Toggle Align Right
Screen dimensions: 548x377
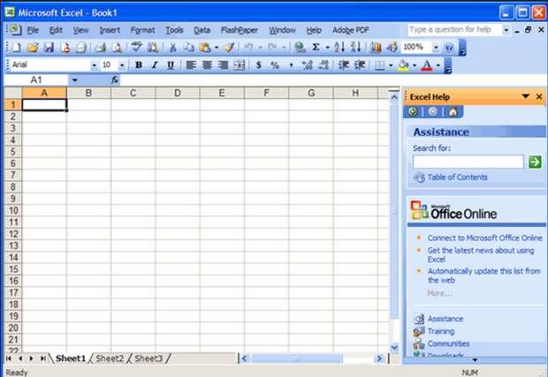click(223, 65)
